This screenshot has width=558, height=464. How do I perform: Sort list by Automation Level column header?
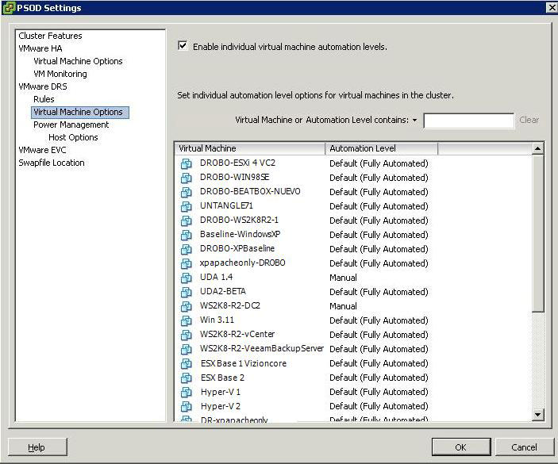tap(381, 148)
